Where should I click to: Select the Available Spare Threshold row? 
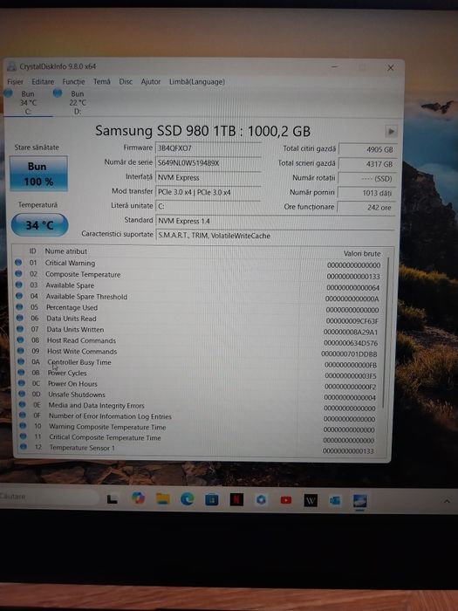199,298
